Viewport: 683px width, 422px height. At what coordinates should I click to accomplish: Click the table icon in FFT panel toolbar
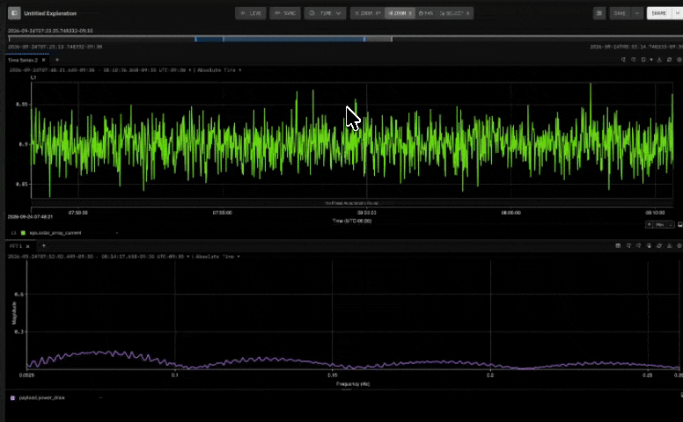pyautogui.click(x=618, y=246)
